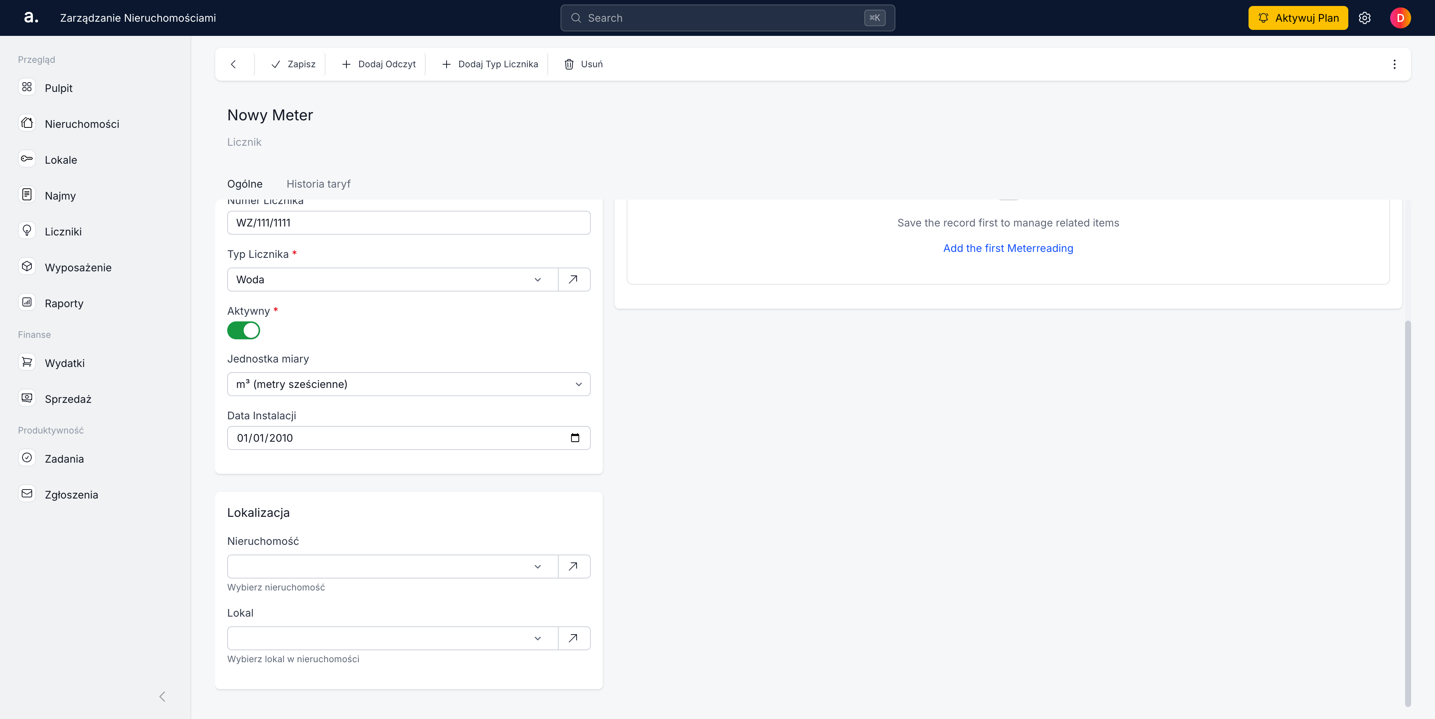The image size is (1435, 719).
Task: Open the Nieruchomości house icon
Action: (27, 123)
